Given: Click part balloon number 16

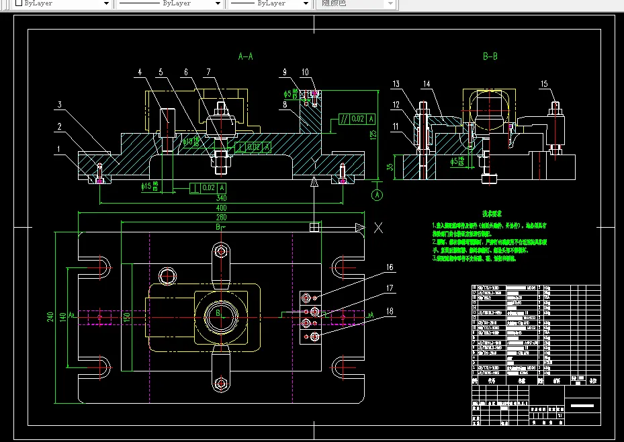Looking at the screenshot, I should (390, 267).
